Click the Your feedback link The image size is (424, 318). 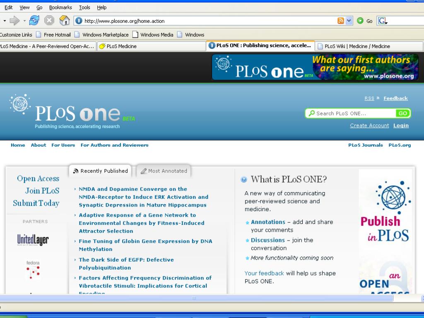[x=264, y=273]
